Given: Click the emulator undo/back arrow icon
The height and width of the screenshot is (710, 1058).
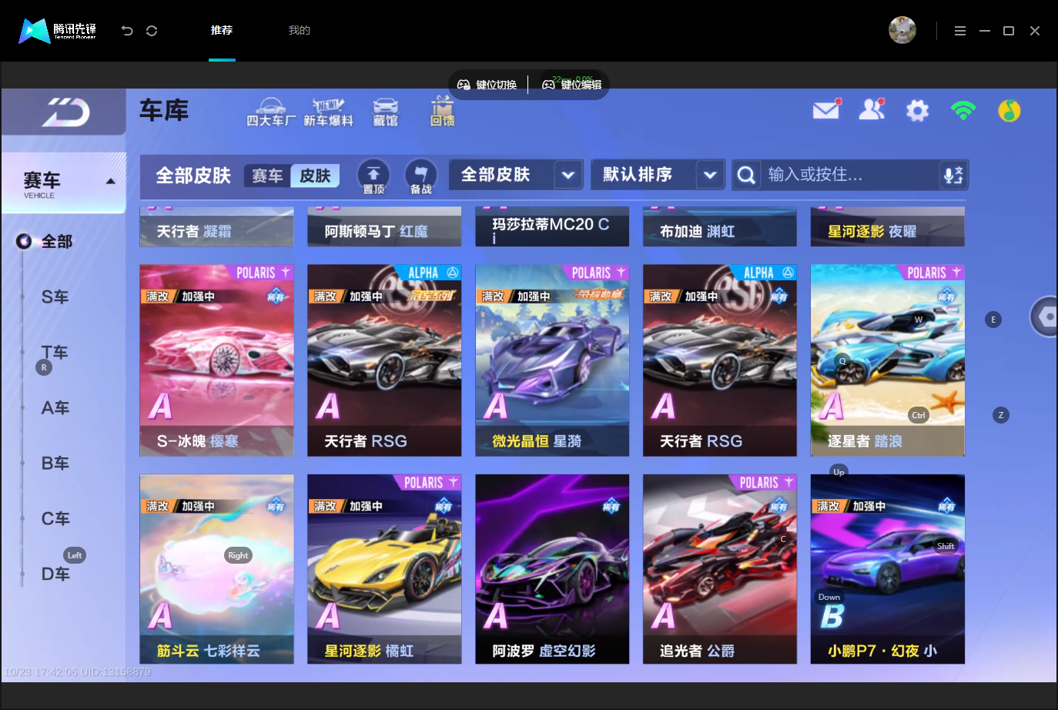Looking at the screenshot, I should pos(127,31).
